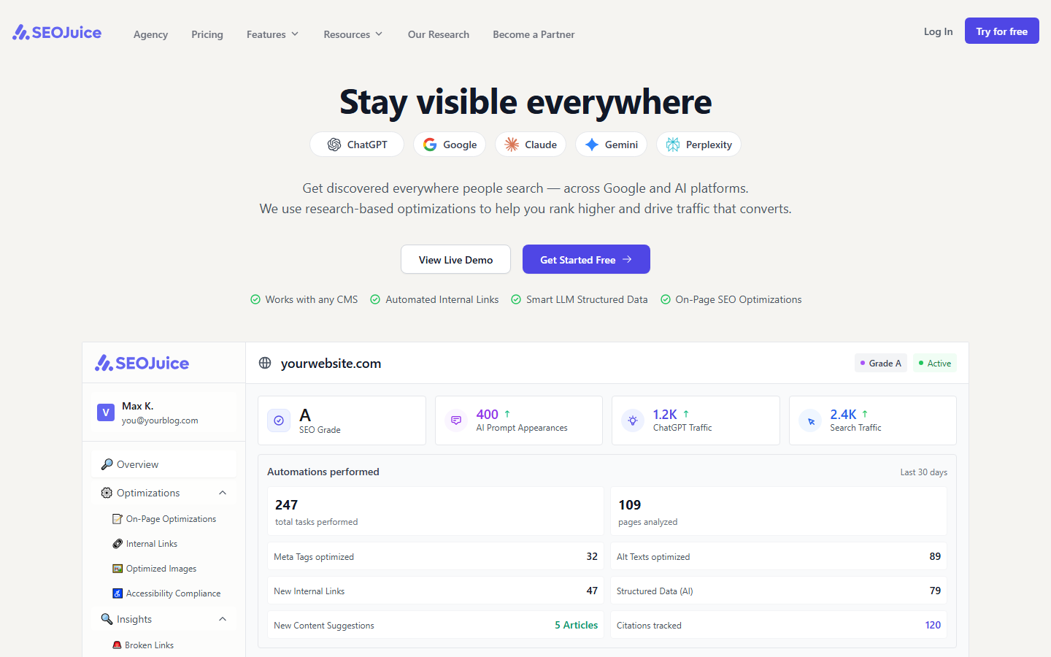
Task: Click the Active status toggle badge
Action: click(x=934, y=362)
